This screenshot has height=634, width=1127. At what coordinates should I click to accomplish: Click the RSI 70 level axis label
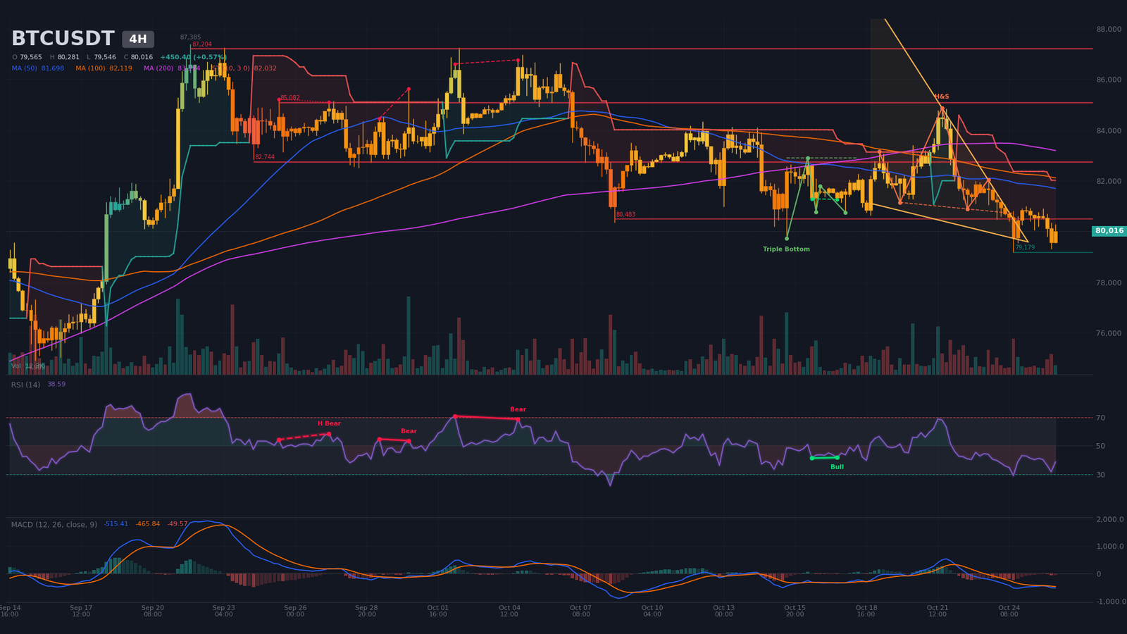click(1100, 418)
